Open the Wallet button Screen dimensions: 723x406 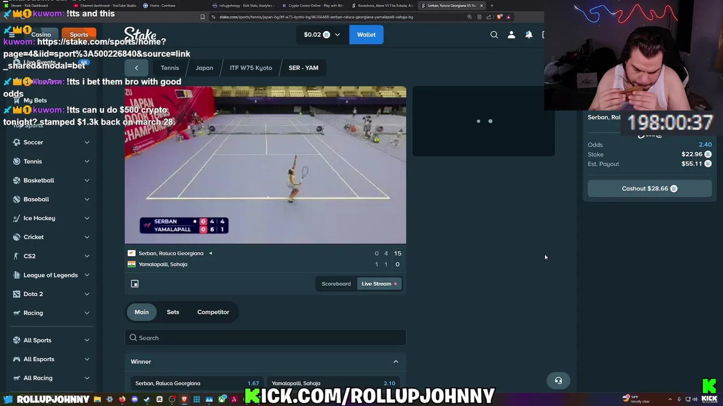click(x=366, y=34)
